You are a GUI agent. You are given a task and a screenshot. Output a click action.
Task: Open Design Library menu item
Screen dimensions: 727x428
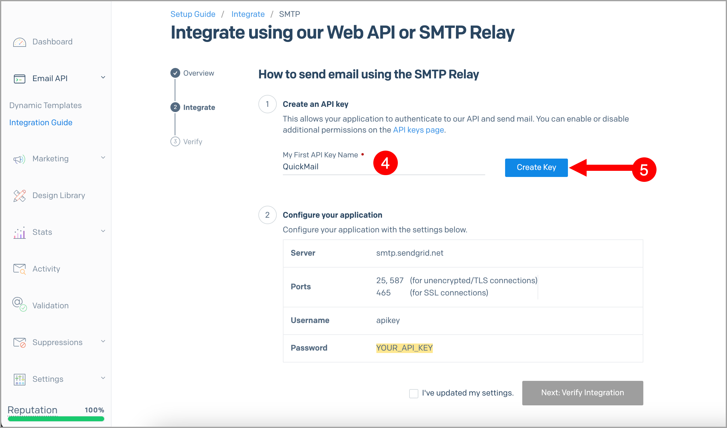pos(59,195)
